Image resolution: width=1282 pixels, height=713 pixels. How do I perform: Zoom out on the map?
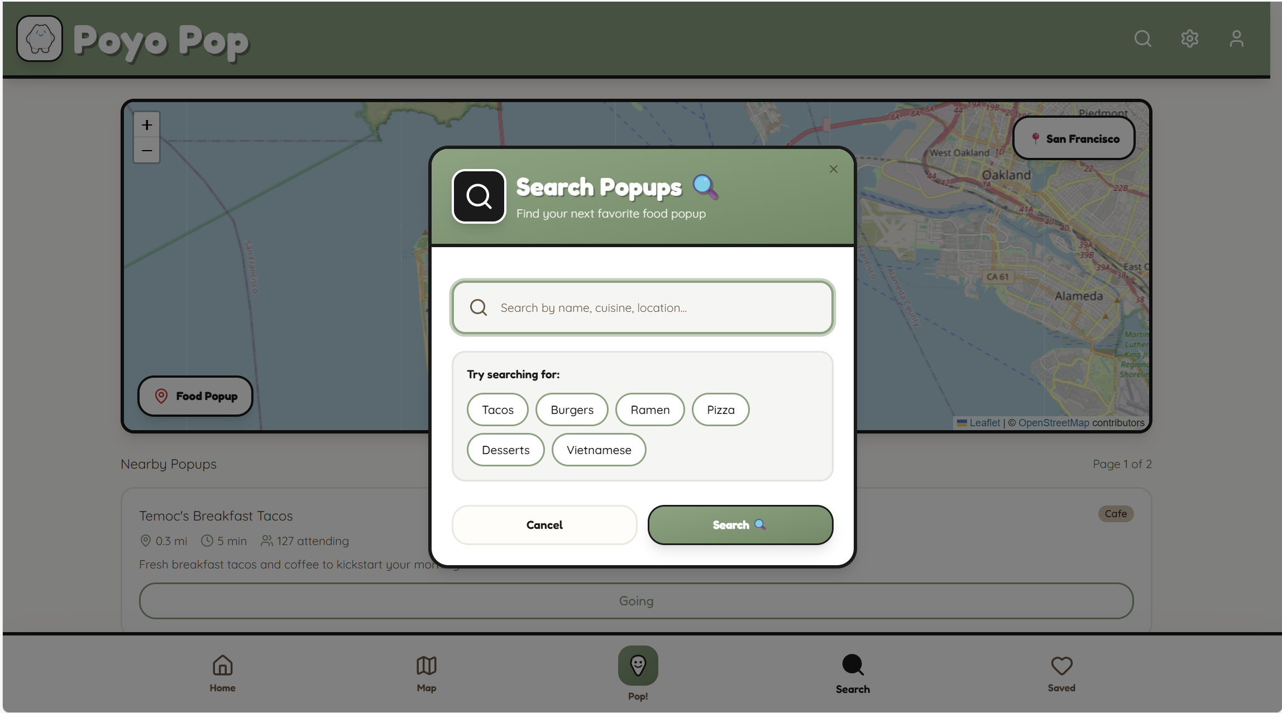point(146,151)
